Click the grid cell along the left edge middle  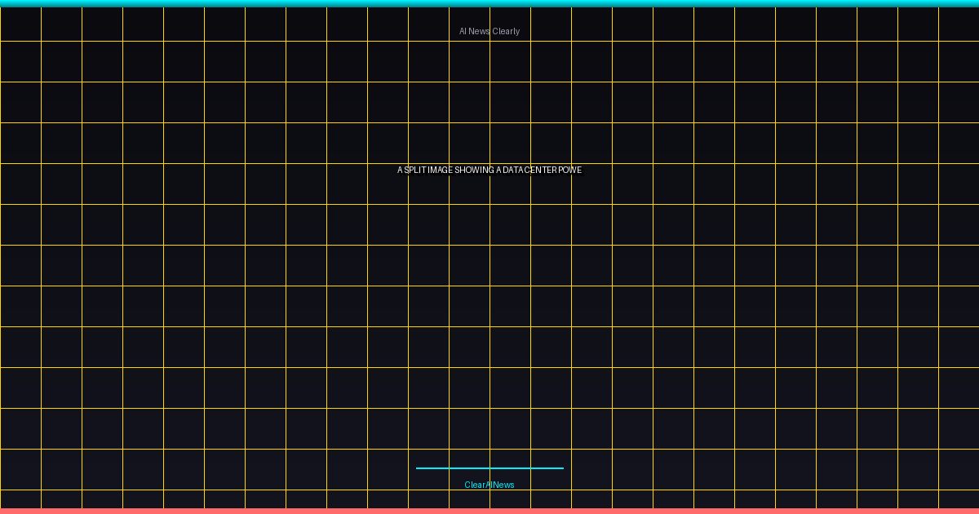(x=20, y=265)
